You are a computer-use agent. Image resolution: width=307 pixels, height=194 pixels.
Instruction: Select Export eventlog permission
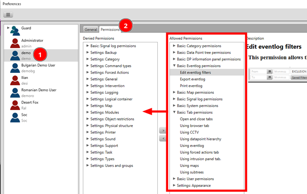click(x=192, y=79)
